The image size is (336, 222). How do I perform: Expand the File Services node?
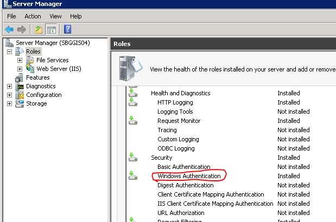click(20, 61)
